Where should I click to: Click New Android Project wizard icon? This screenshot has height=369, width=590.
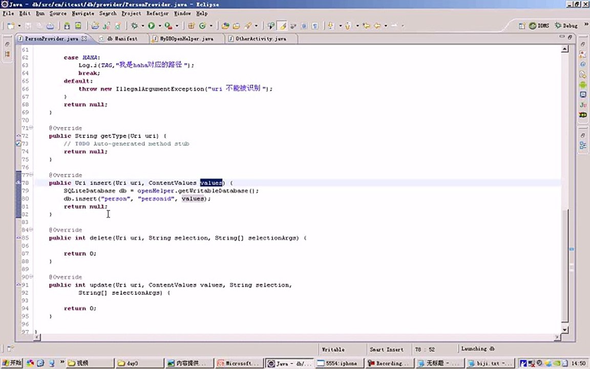95,26
